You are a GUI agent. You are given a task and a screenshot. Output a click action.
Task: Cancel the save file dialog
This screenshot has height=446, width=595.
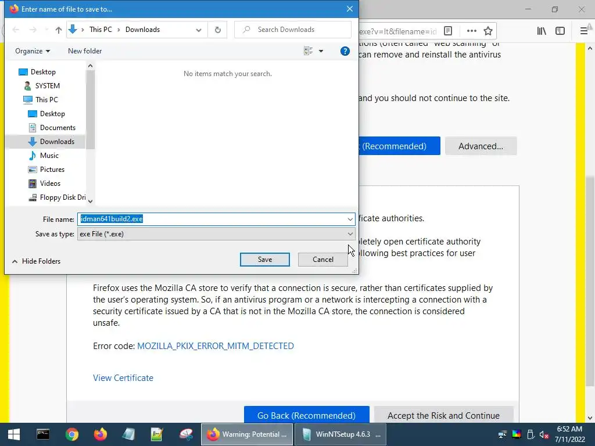pyautogui.click(x=323, y=260)
